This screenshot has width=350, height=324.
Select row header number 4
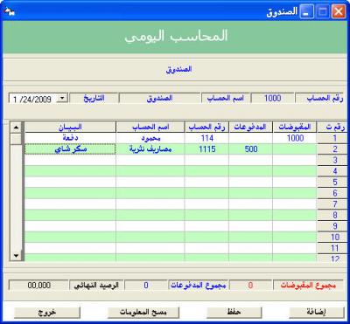pos(332,171)
